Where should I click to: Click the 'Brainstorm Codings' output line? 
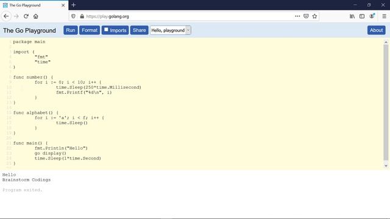26,180
